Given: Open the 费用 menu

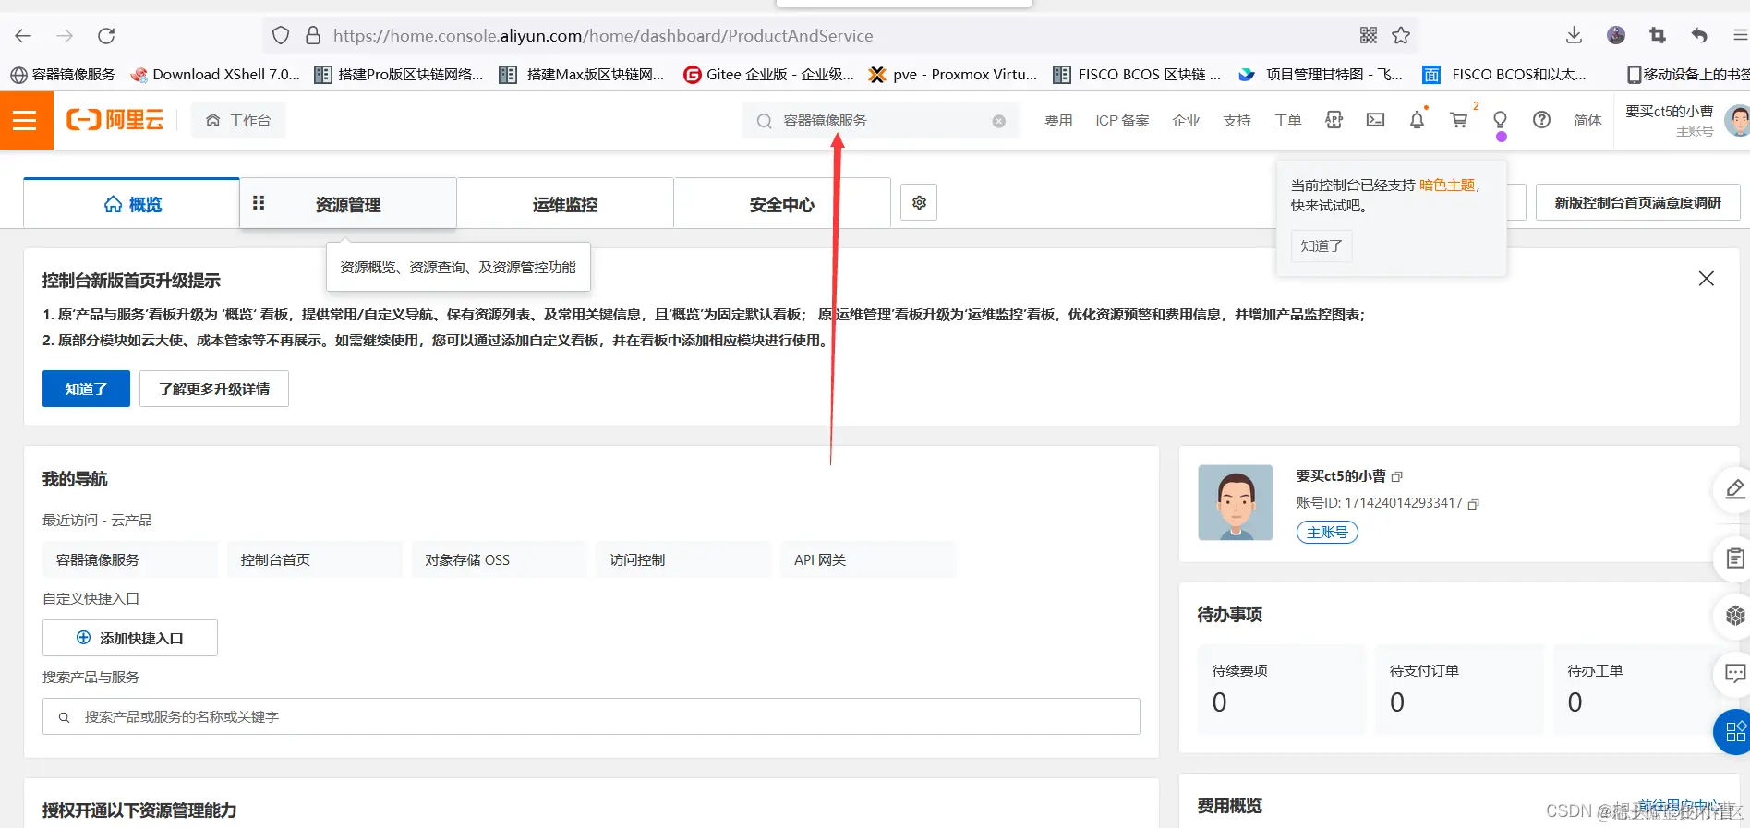Looking at the screenshot, I should (1058, 121).
